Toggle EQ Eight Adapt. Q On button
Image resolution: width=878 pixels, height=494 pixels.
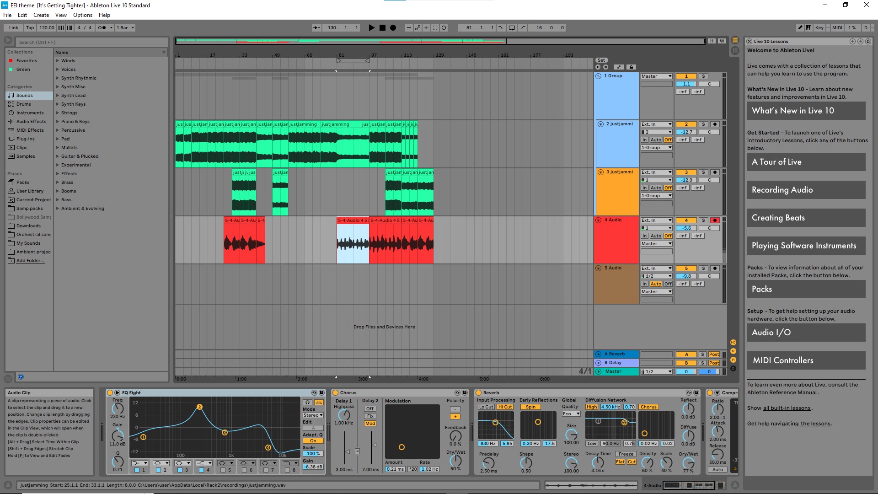[x=313, y=441]
